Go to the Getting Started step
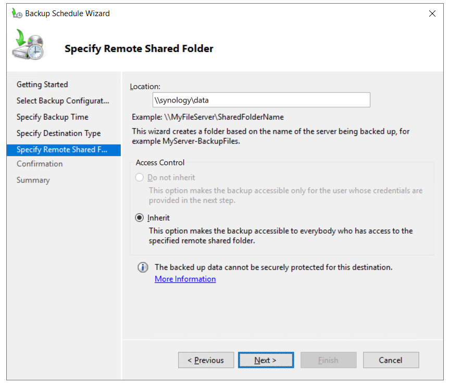 (42, 84)
